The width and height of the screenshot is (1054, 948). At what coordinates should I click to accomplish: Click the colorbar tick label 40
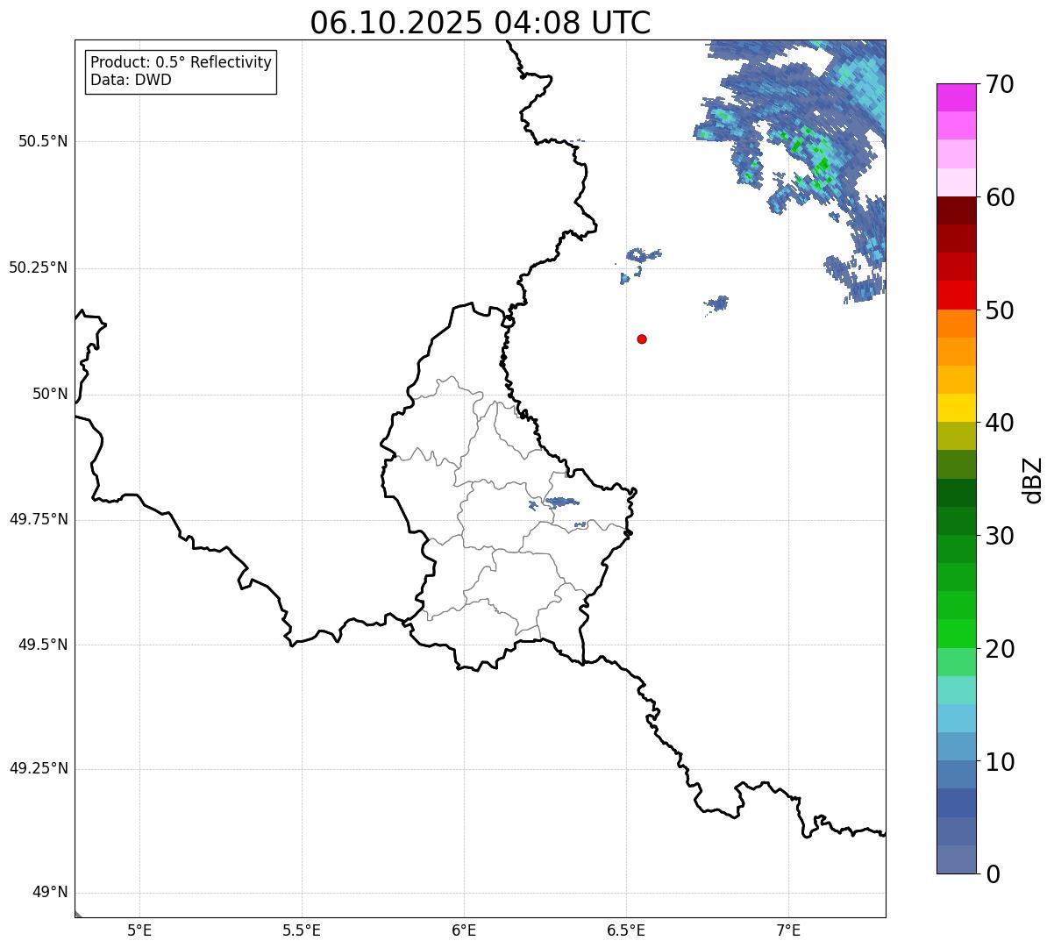point(1000,423)
